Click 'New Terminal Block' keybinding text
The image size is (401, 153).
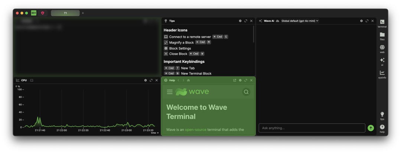click(196, 73)
